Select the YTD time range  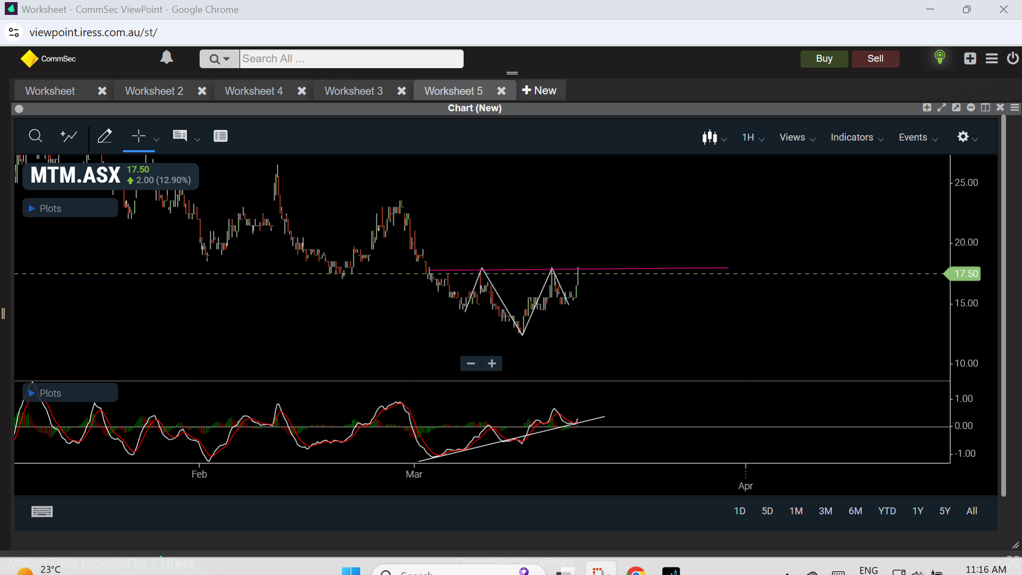[x=887, y=511]
